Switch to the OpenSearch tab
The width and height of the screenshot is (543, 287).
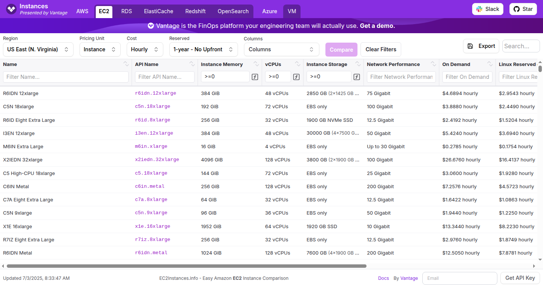coord(233,11)
